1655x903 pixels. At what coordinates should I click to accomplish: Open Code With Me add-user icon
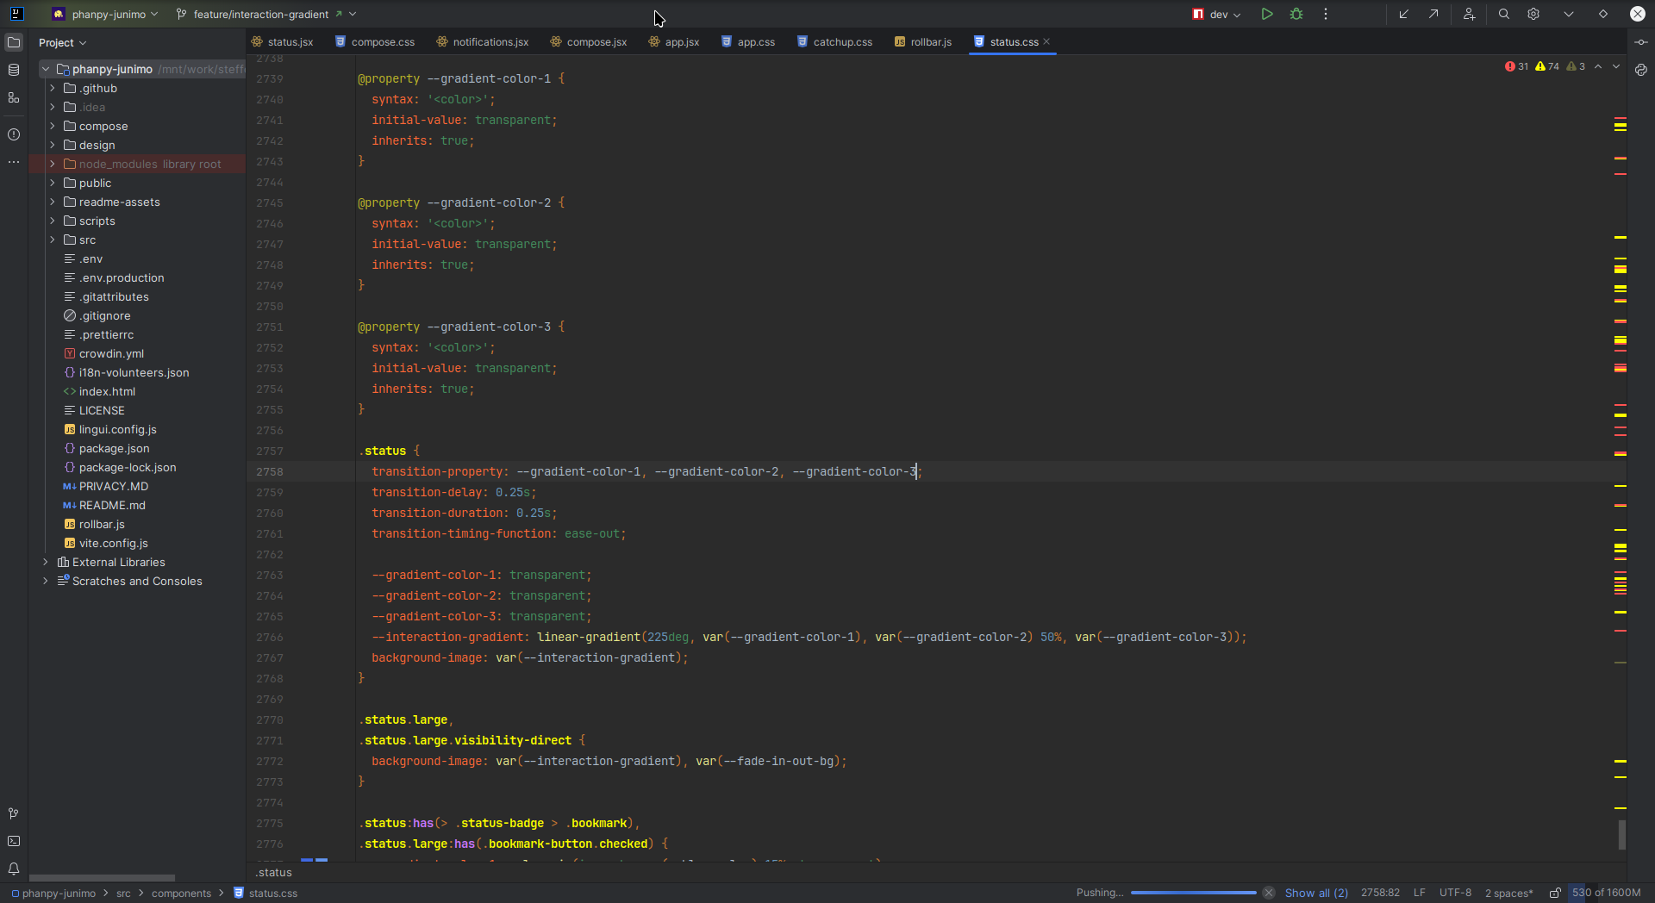[x=1470, y=14]
